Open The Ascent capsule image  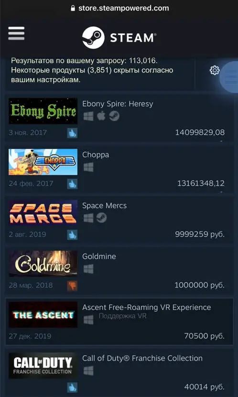(x=43, y=314)
